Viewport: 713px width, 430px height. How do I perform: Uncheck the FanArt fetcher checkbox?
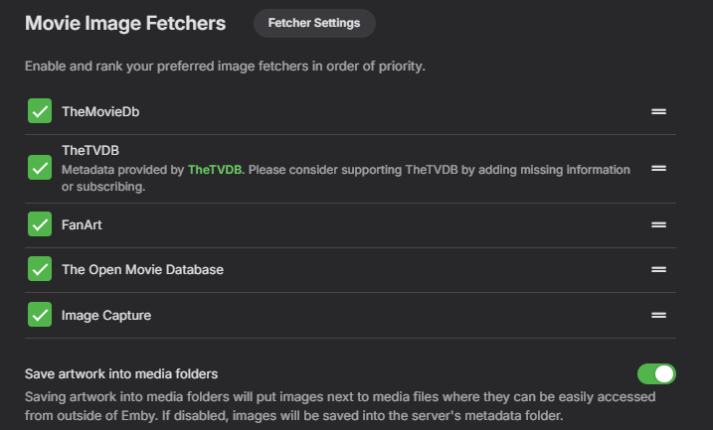pos(40,225)
